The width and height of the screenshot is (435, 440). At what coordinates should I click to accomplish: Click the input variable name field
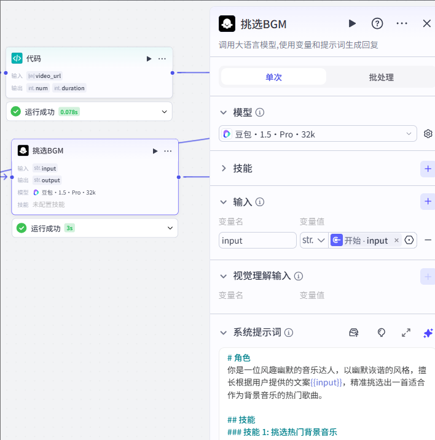pyautogui.click(x=257, y=240)
